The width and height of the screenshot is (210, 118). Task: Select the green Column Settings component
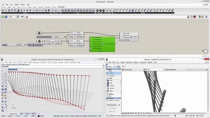[x=102, y=44]
